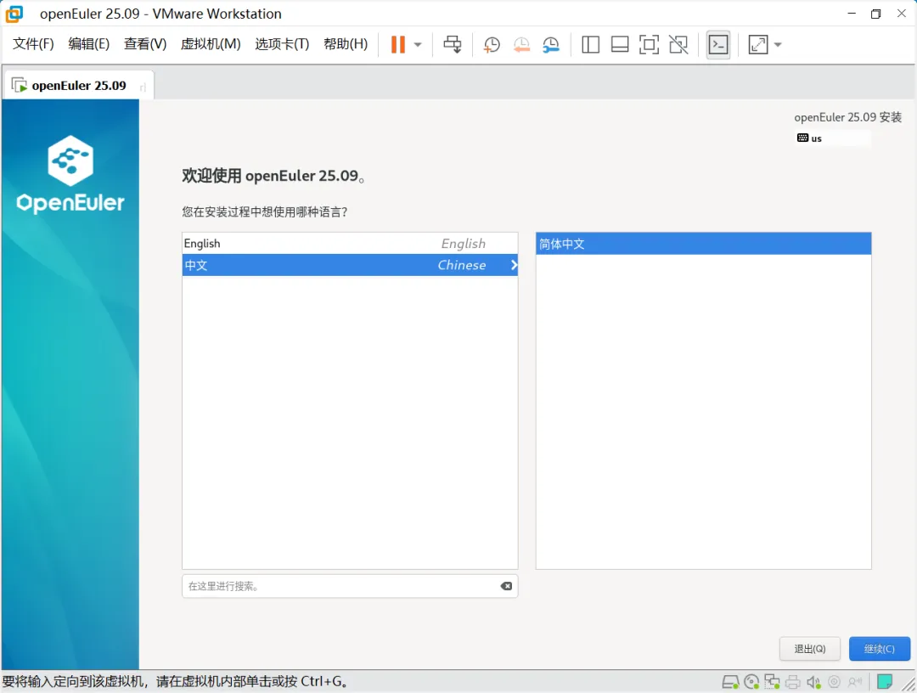Switch to Unity mode icon
Image resolution: width=917 pixels, height=693 pixels.
tap(678, 44)
